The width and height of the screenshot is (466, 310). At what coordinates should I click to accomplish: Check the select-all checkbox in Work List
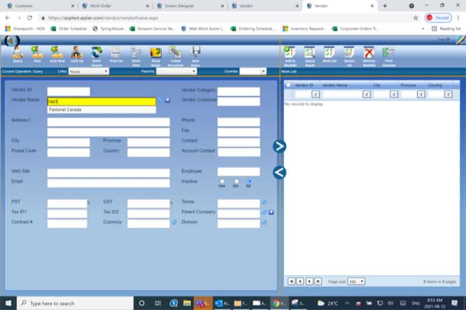point(288,85)
